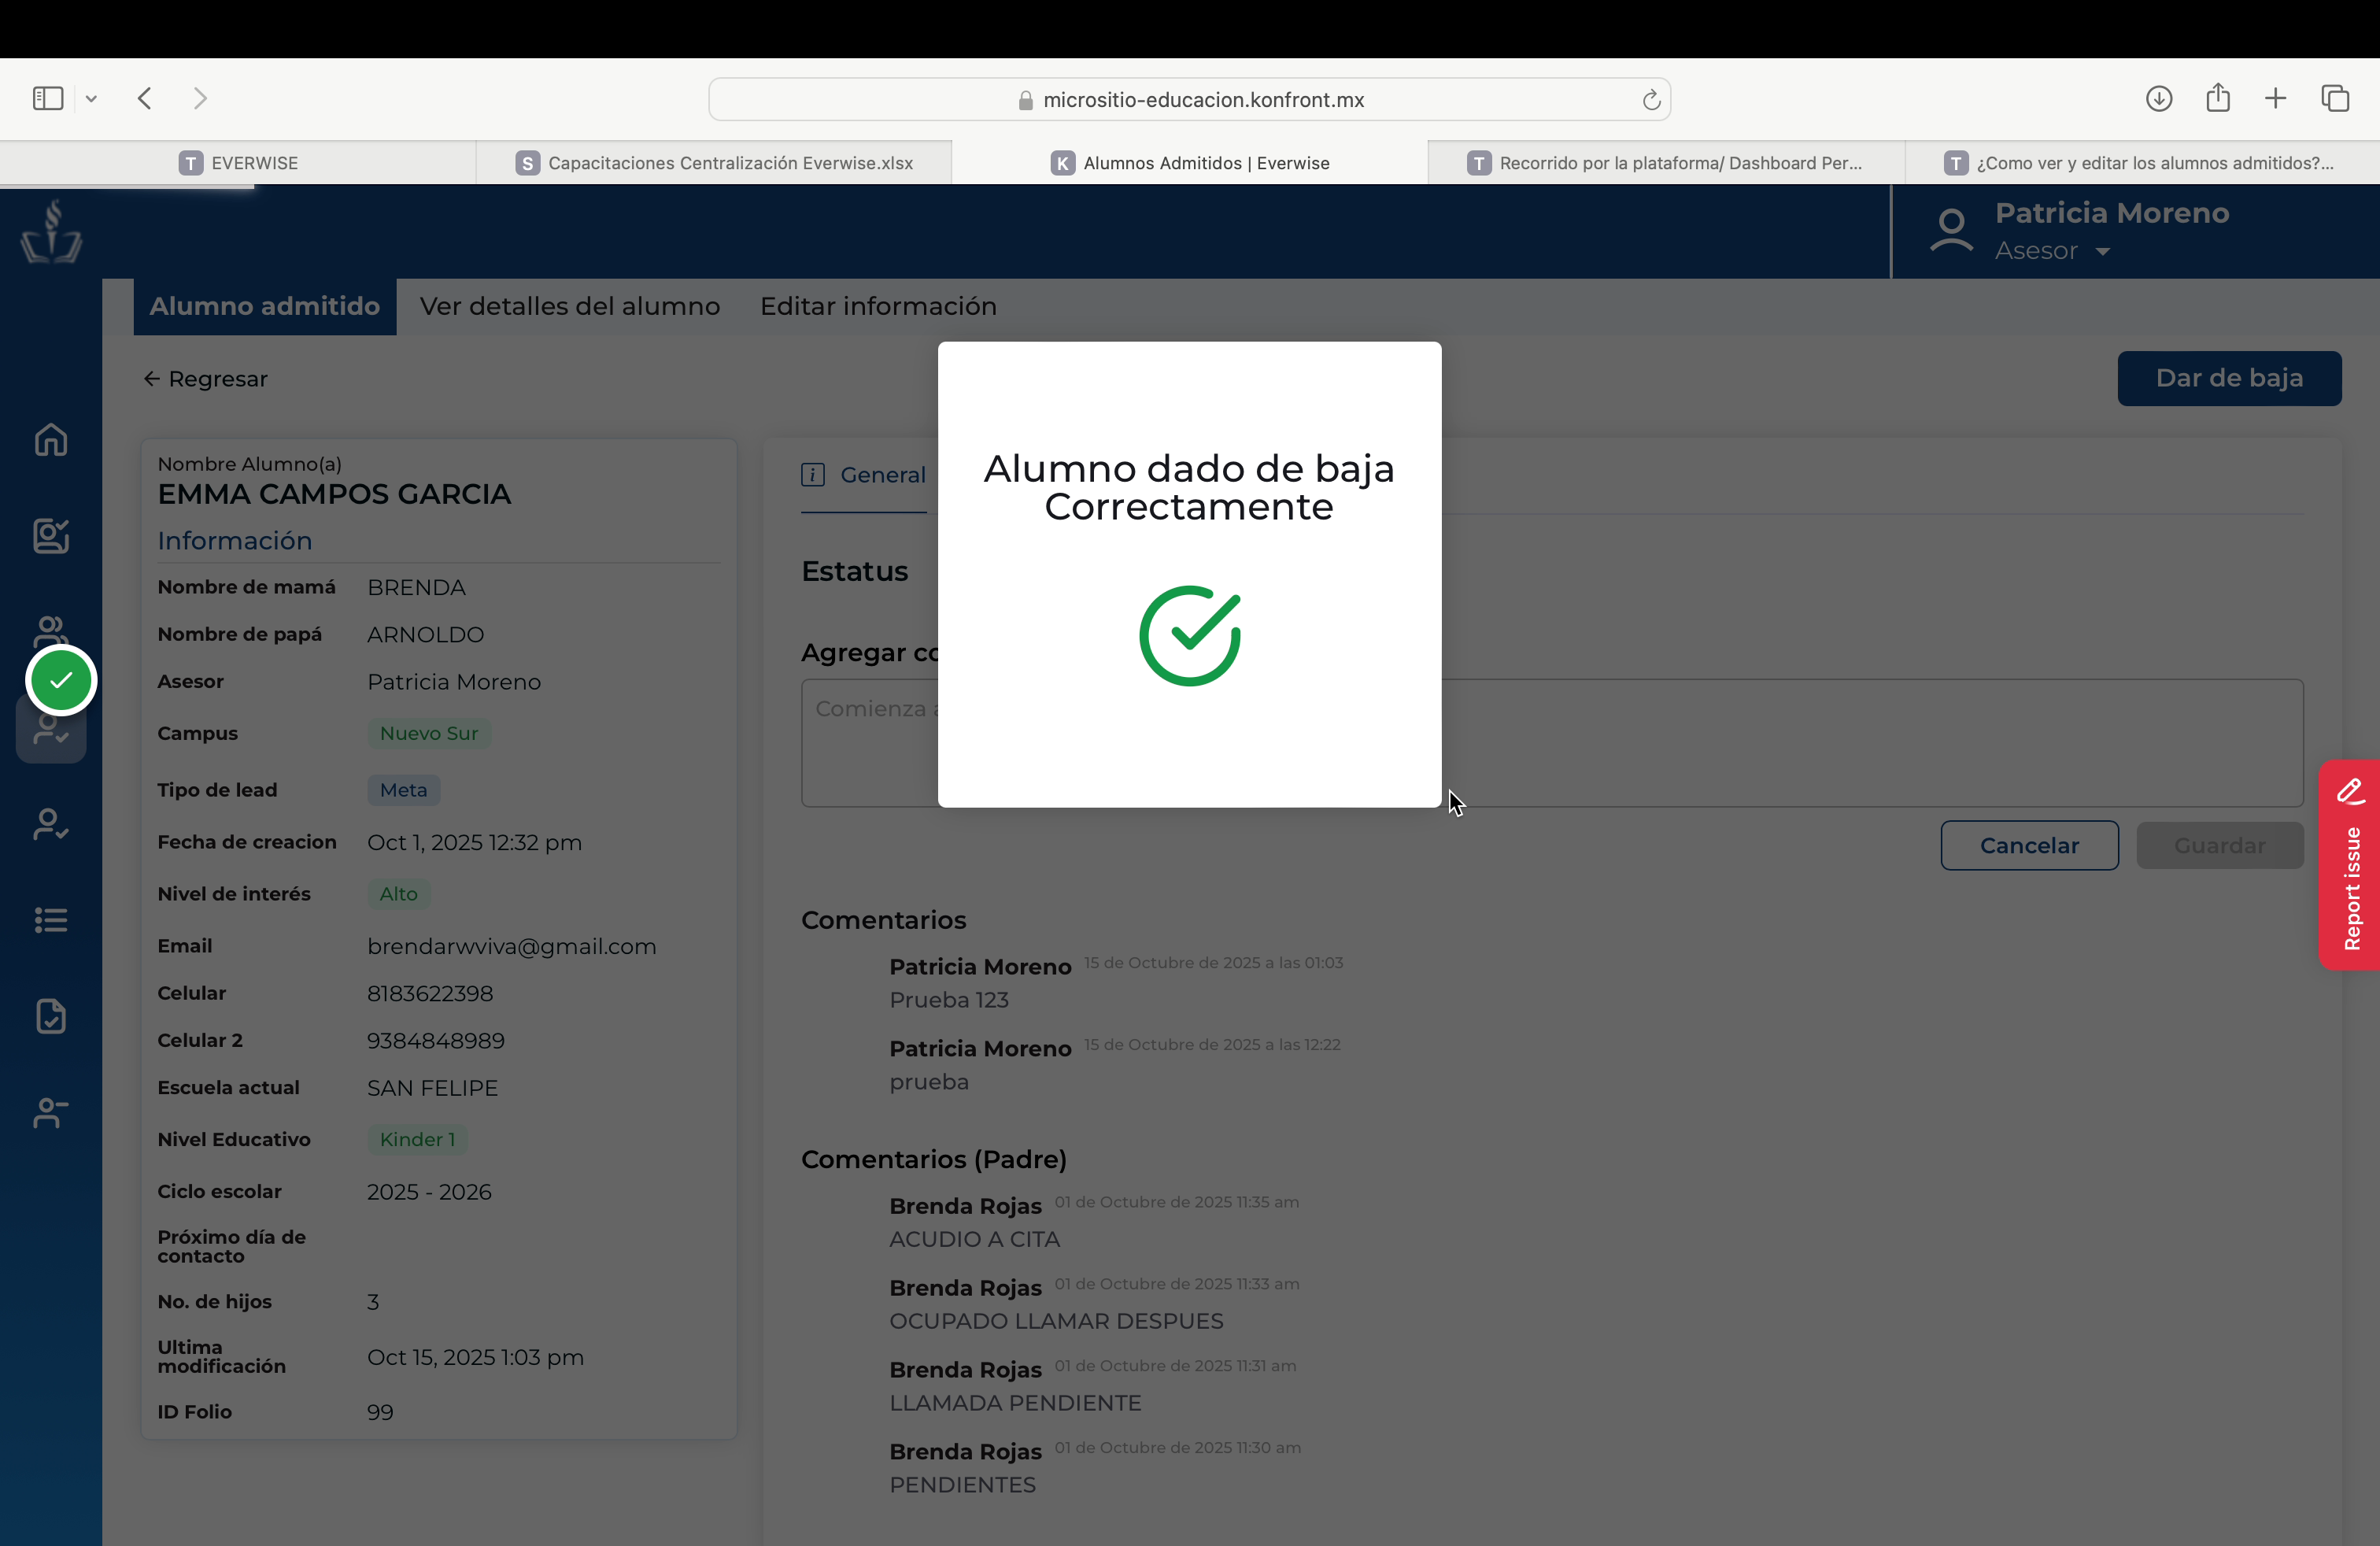The height and width of the screenshot is (1546, 2380).
Task: Click email brendarwviva@gmail.com
Action: tap(511, 946)
